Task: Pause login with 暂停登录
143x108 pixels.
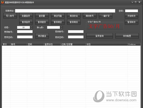Action: coord(26,22)
